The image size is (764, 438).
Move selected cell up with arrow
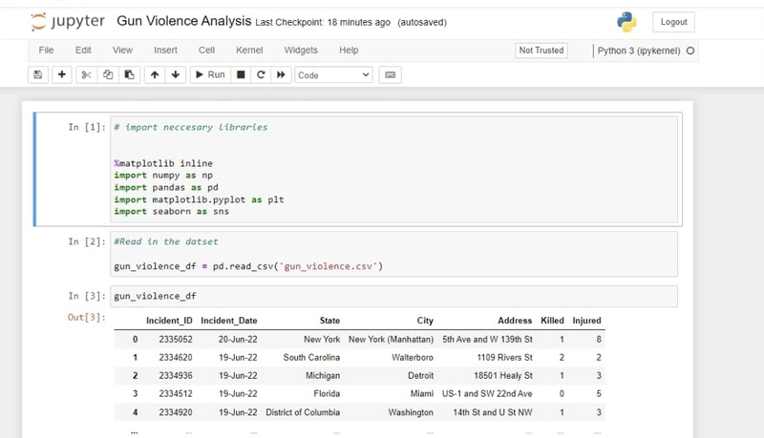tap(155, 74)
